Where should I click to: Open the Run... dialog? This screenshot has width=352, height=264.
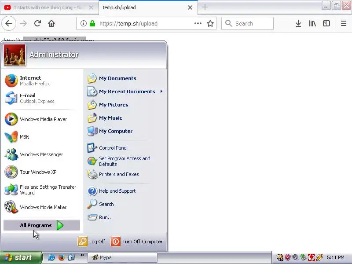click(125, 217)
